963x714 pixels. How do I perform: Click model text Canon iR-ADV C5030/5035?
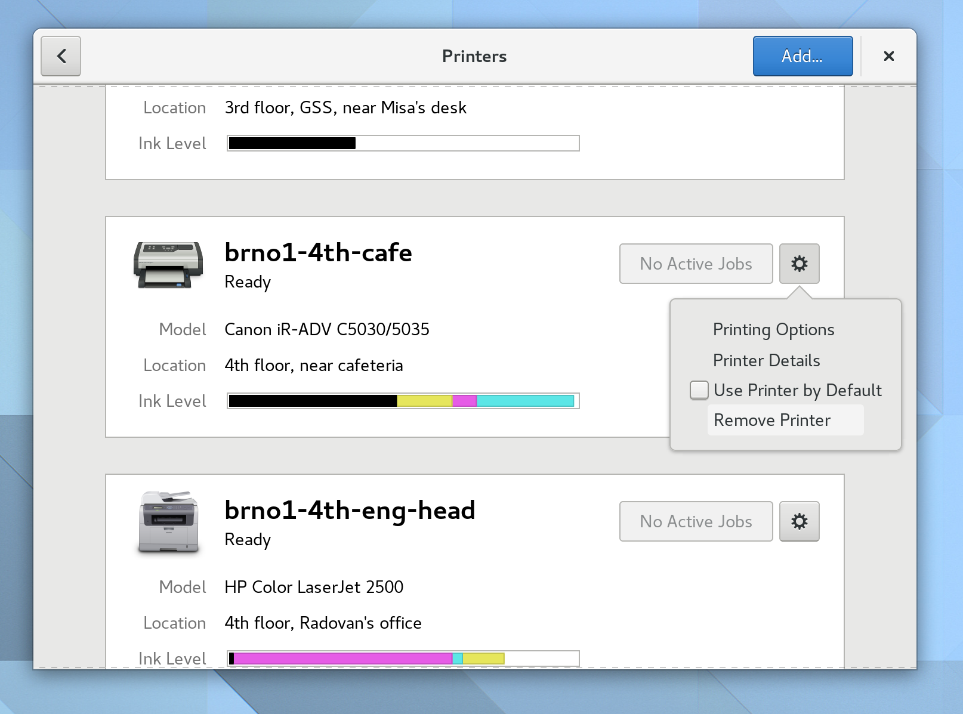click(327, 329)
